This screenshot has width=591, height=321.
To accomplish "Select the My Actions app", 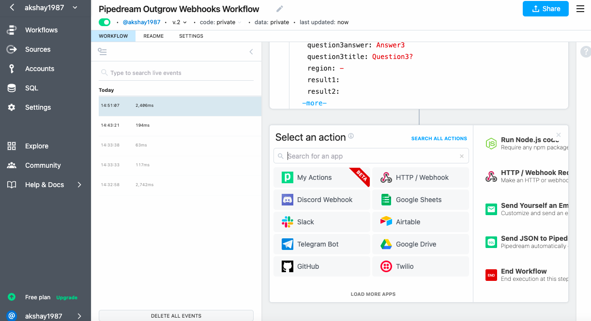I will click(x=322, y=177).
